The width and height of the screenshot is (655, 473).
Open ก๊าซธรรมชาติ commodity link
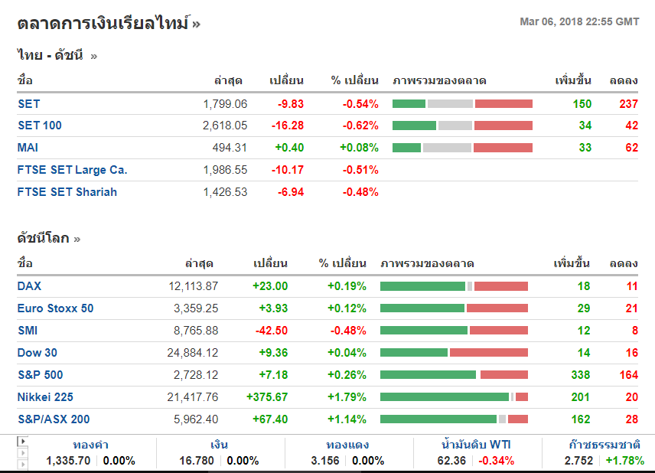click(x=605, y=445)
